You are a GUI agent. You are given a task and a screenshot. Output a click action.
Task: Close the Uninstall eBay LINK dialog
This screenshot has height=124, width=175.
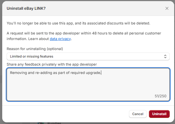click(167, 8)
